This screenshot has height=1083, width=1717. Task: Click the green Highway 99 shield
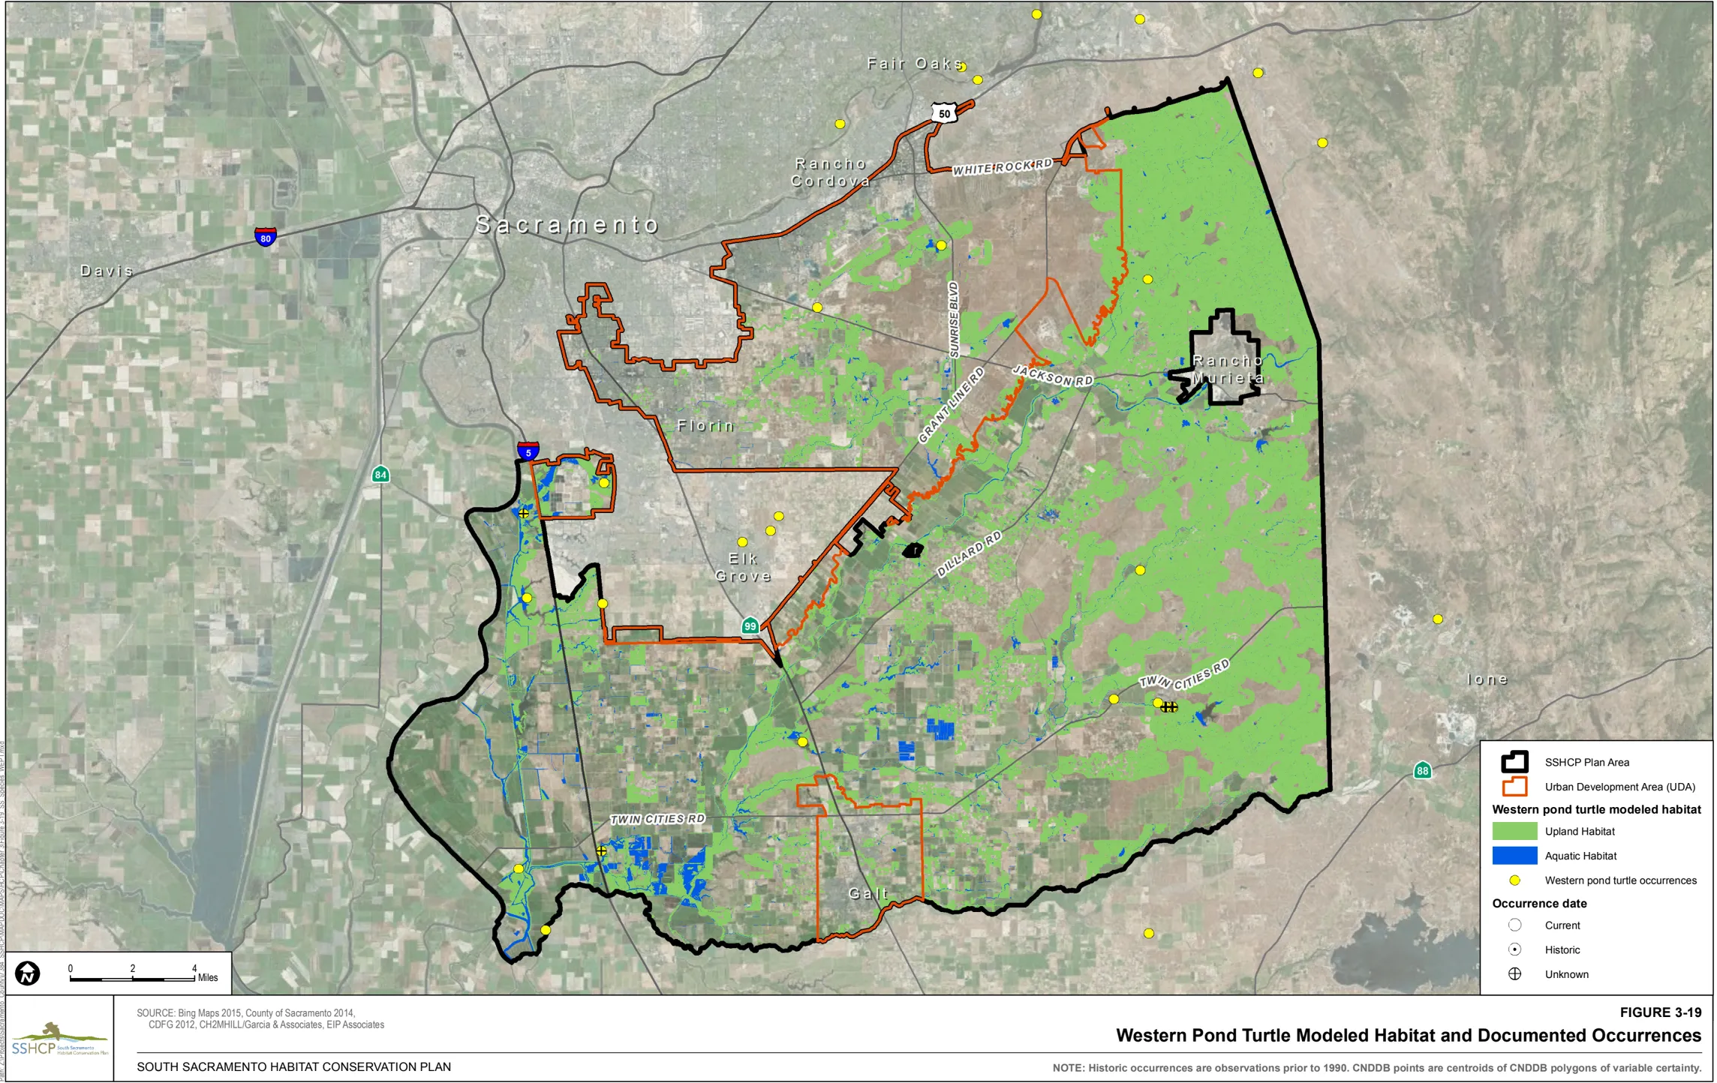pyautogui.click(x=750, y=625)
